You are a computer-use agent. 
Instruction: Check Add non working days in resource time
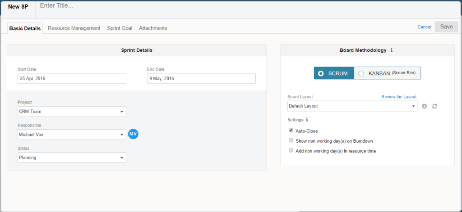tap(291, 150)
